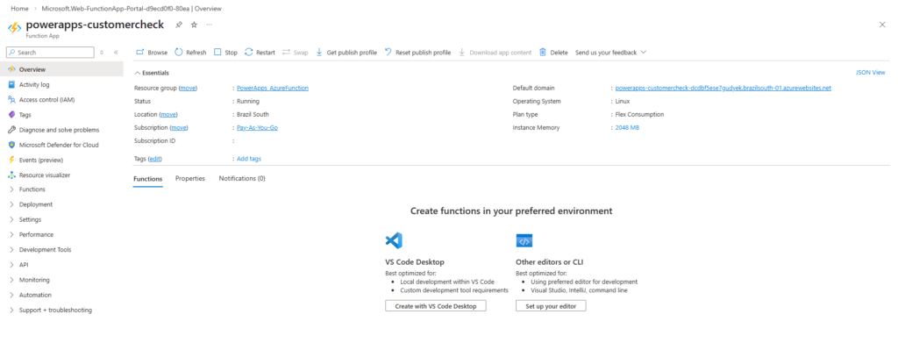Image resolution: width=898 pixels, height=357 pixels.
Task: Click move link next to Location
Action: [x=168, y=115]
